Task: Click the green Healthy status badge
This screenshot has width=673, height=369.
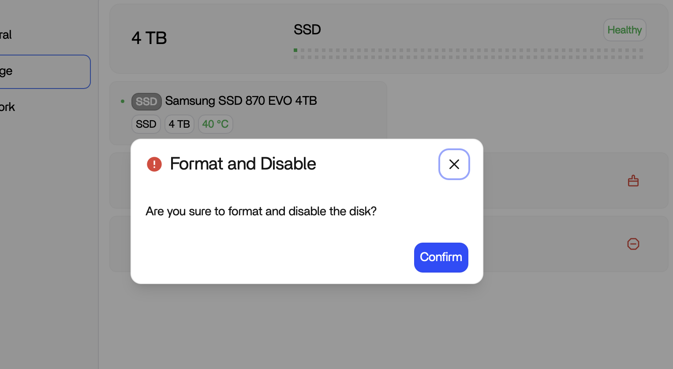Action: coord(624,30)
